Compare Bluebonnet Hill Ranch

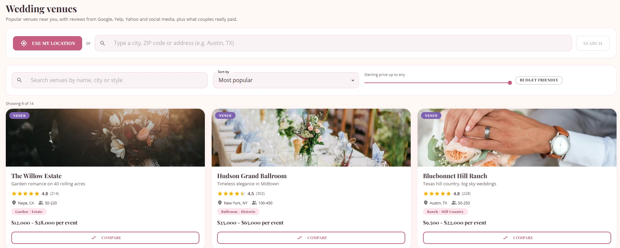point(517,238)
